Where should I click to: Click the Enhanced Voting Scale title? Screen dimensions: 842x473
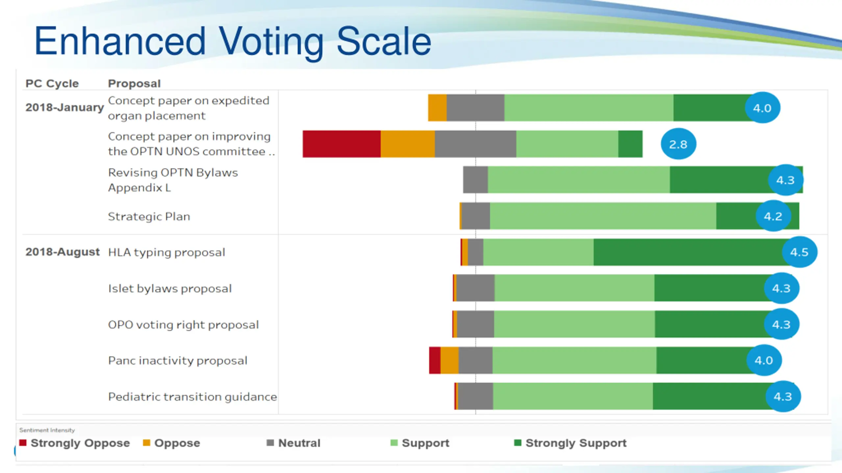pos(233,41)
